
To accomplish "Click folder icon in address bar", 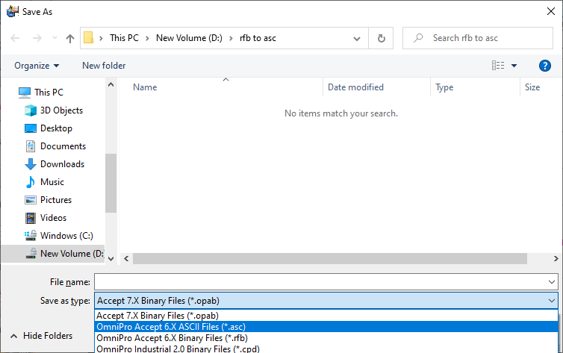I will pos(88,37).
